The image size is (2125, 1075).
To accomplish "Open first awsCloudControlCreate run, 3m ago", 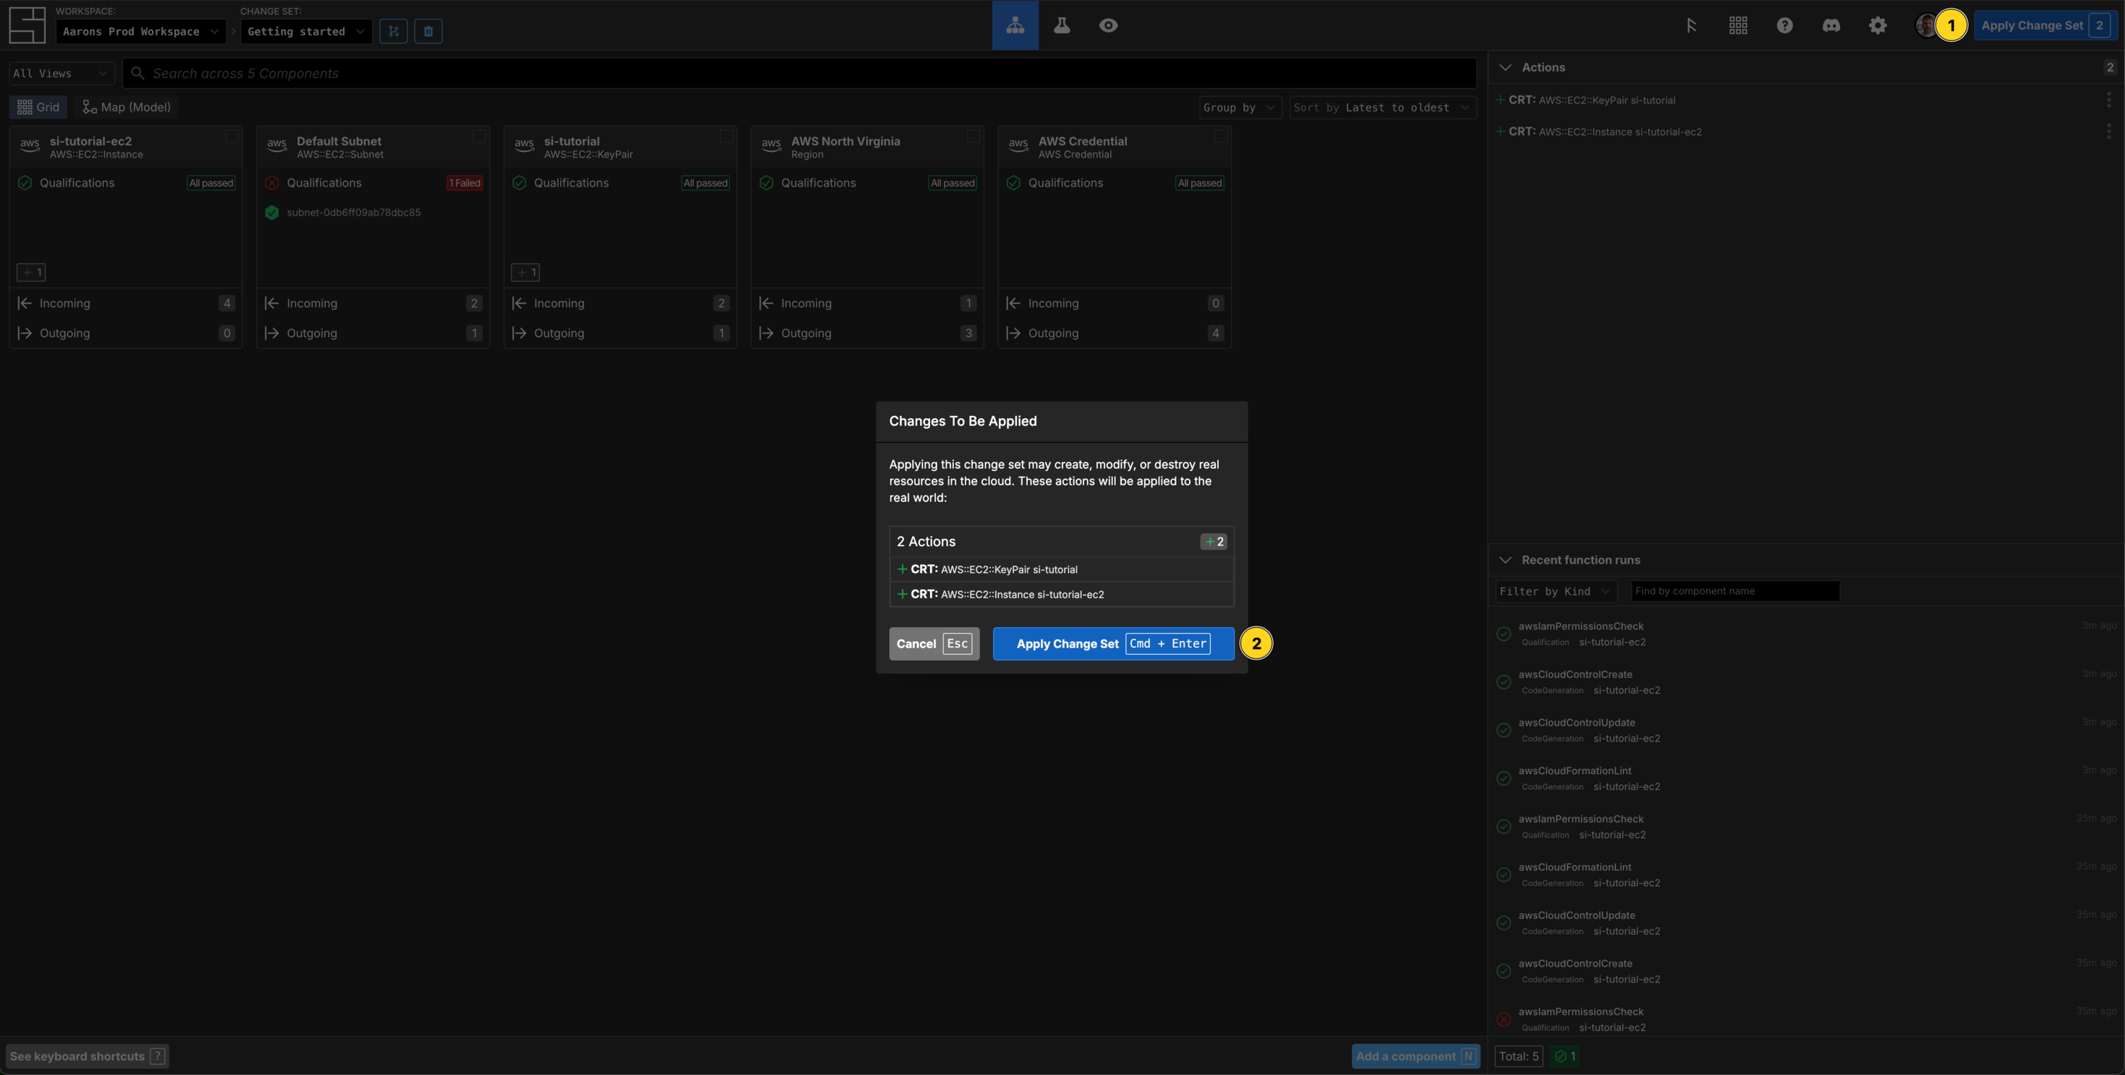I will click(x=1807, y=682).
